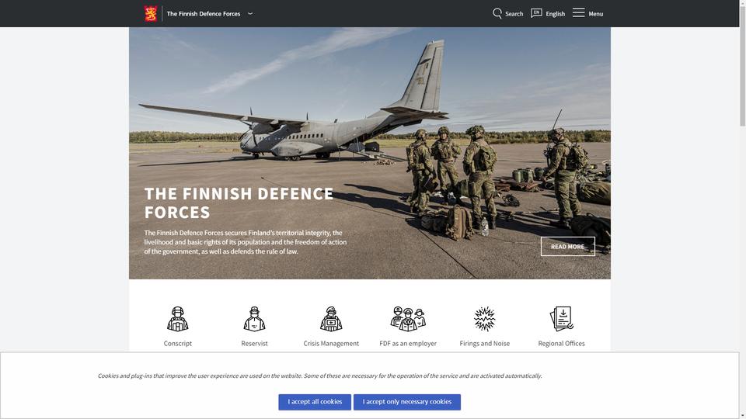Open the Crisis Management icon
The width and height of the screenshot is (746, 419).
(x=331, y=318)
